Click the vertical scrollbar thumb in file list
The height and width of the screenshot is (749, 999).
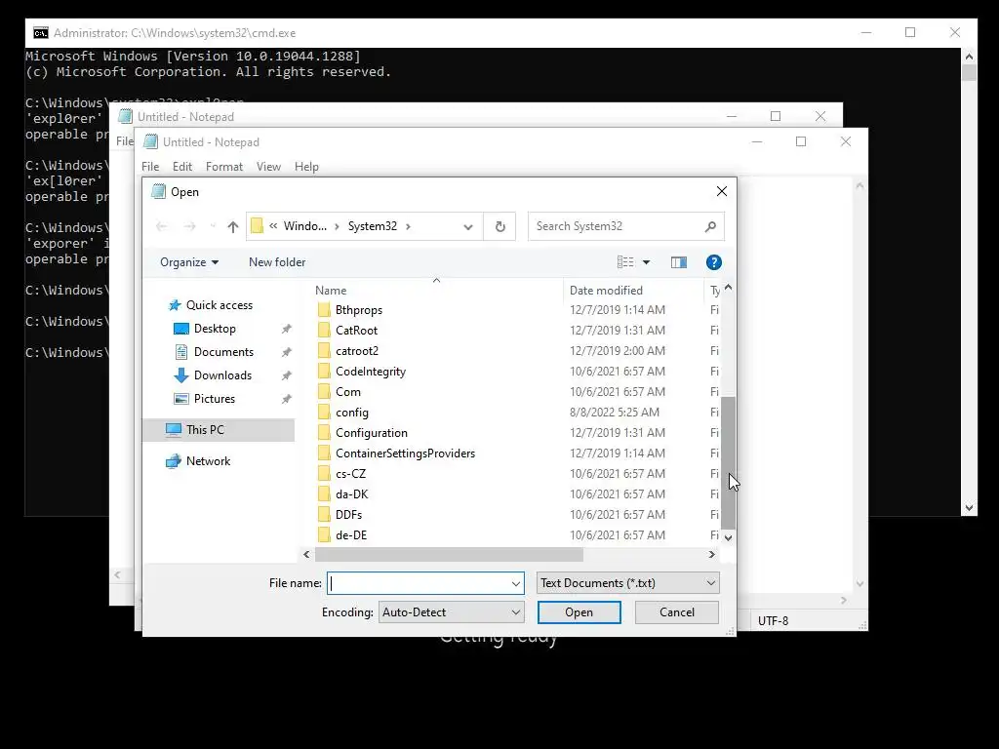click(x=728, y=462)
